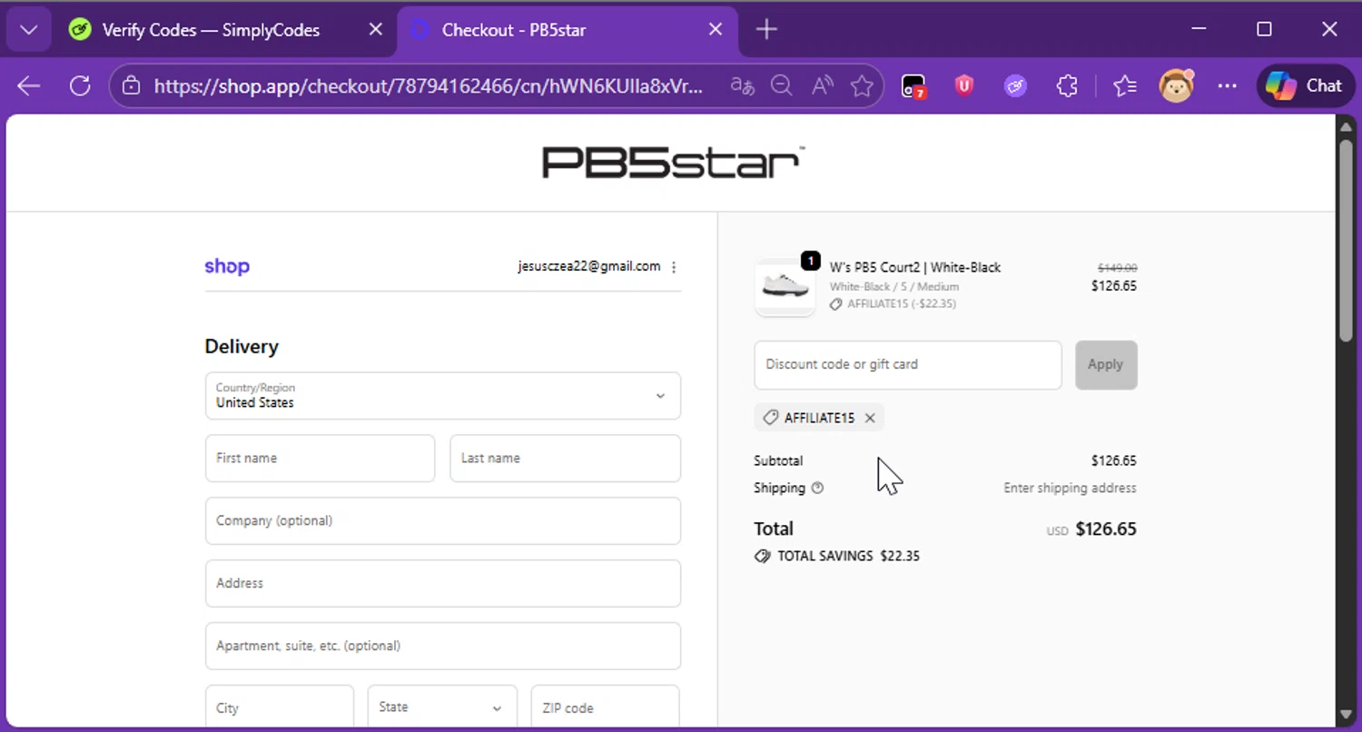Click the TOTAL SAVINGS tag icon
Viewport: 1362px width, 732px height.
(x=763, y=556)
